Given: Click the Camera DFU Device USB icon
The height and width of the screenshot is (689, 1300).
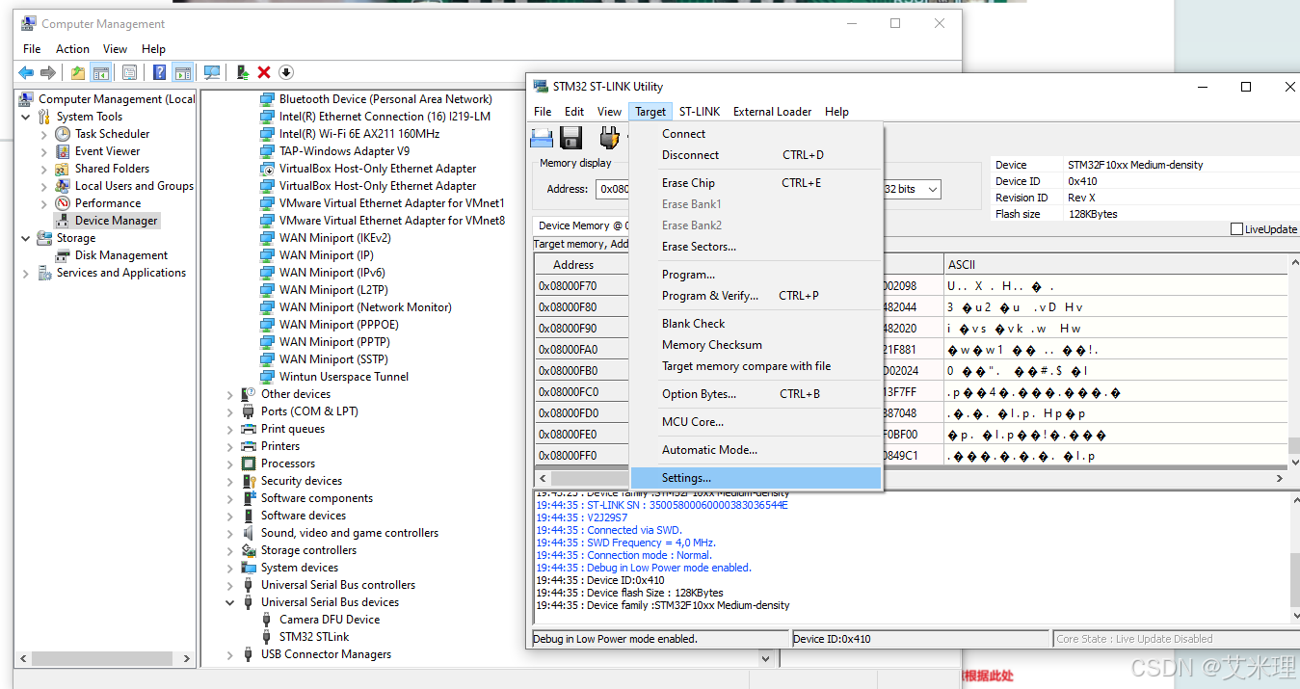Looking at the screenshot, I should [267, 620].
